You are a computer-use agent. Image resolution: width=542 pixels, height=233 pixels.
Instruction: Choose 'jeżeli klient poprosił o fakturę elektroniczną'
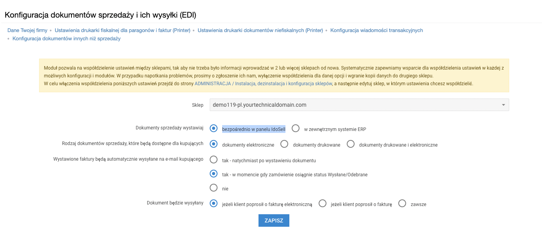pyautogui.click(x=213, y=203)
